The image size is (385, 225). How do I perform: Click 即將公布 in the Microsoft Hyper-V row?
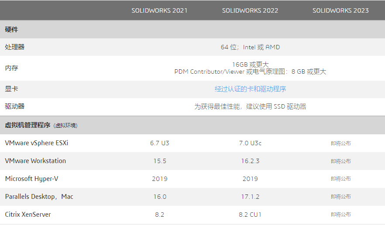[341, 179]
